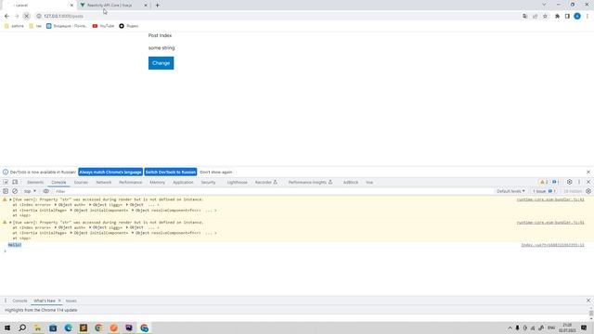Image resolution: width=594 pixels, height=334 pixels.
Task: Click the warnings count badge in DevTools
Action: [544, 182]
